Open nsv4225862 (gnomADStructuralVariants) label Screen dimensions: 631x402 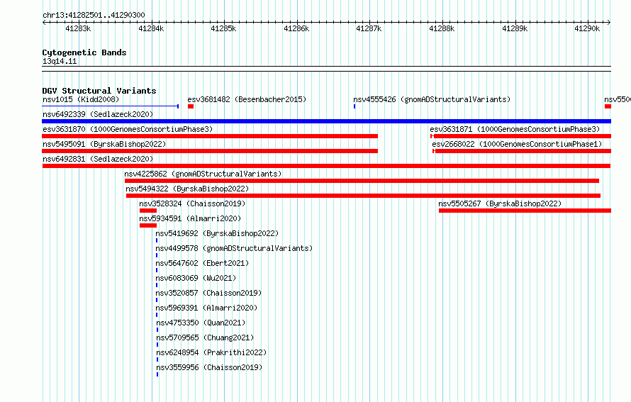(x=203, y=174)
